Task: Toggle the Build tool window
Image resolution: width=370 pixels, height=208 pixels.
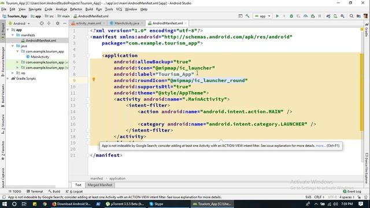Action: click(x=54, y=191)
